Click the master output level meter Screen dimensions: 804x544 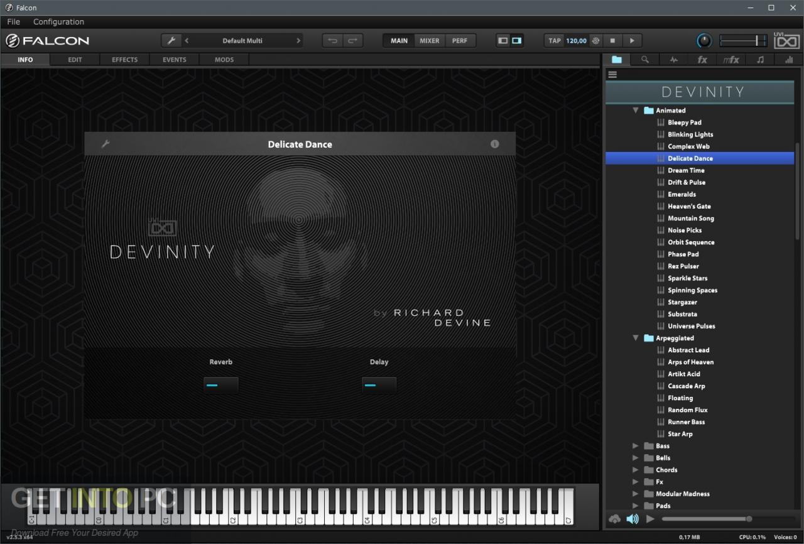tap(744, 41)
